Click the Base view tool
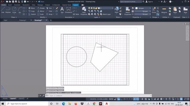The height and width of the screenshot is (106, 190). tap(185, 10)
